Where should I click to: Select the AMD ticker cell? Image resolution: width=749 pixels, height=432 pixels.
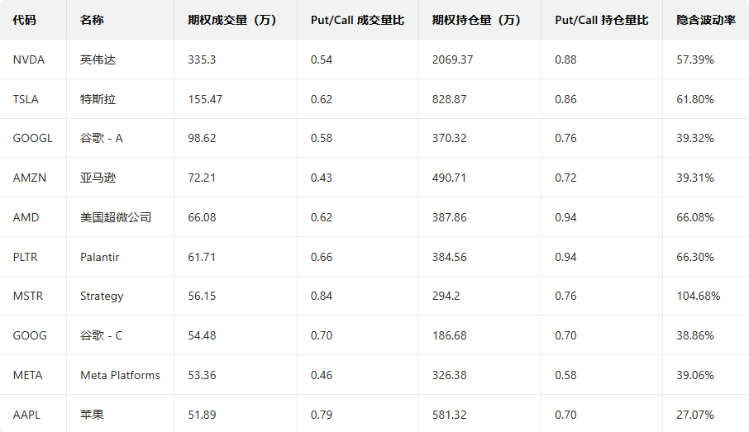coord(26,217)
